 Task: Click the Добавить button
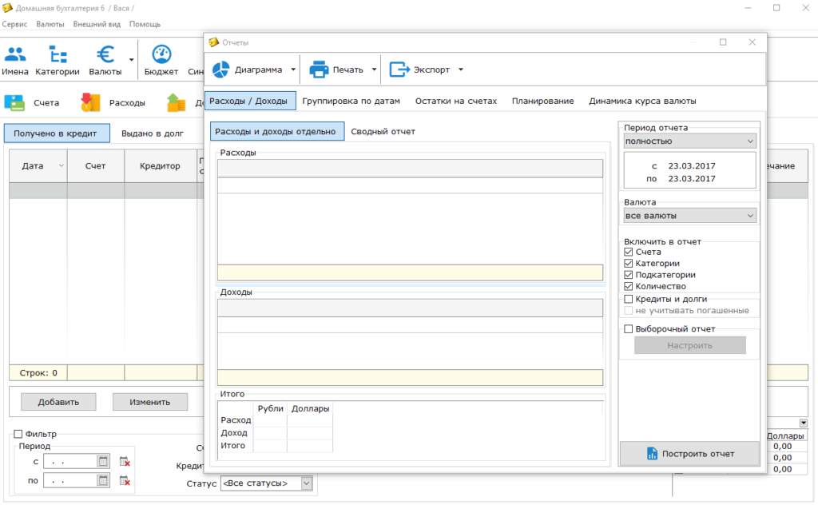coord(58,402)
